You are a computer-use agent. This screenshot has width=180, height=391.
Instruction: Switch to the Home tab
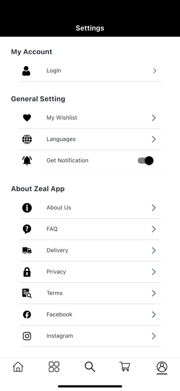[x=18, y=366]
